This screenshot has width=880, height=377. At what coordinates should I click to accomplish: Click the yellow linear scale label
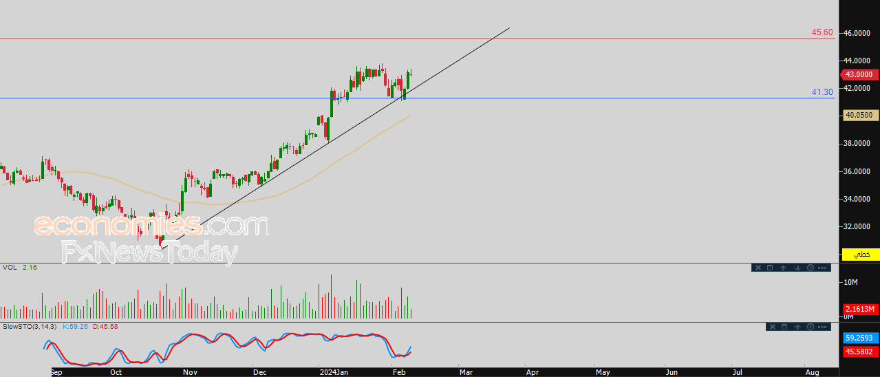pos(860,254)
